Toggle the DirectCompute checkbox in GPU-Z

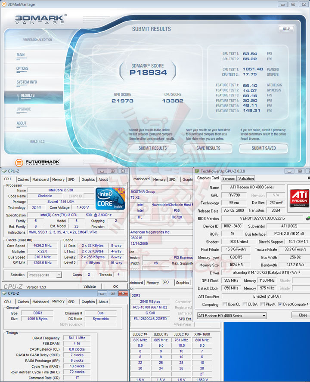tap(280, 304)
